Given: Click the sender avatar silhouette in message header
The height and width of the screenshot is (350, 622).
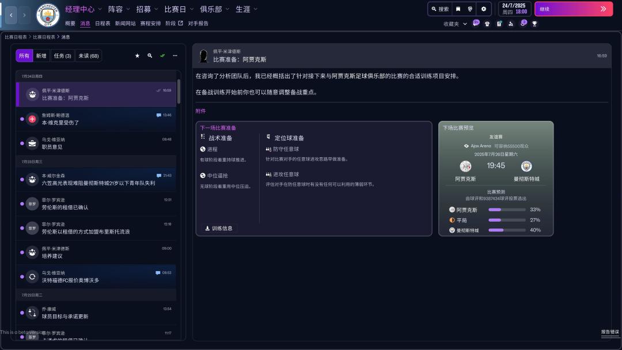Looking at the screenshot, I should click(x=203, y=56).
